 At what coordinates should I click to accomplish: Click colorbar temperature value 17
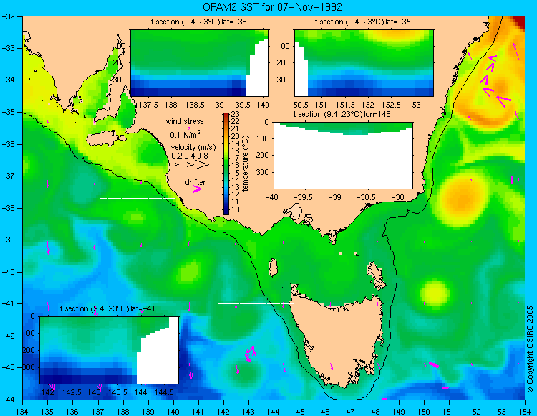point(236,159)
